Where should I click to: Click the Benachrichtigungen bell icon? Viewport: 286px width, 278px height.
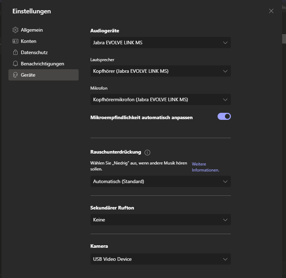[x=15, y=64]
